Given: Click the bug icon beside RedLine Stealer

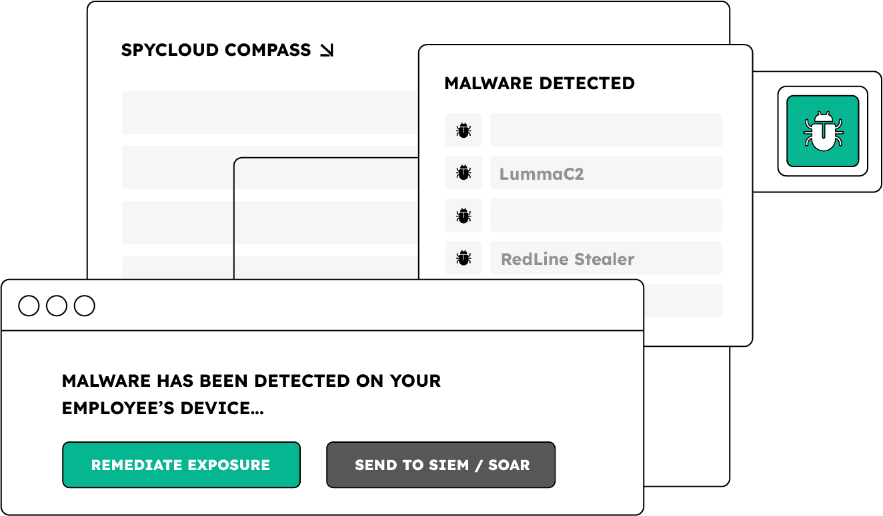Looking at the screenshot, I should click(464, 258).
